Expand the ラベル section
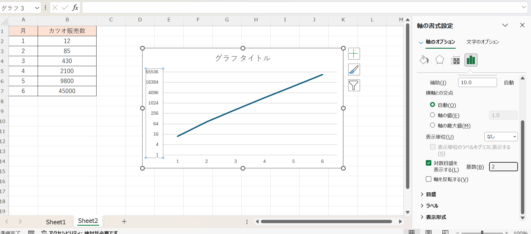Image resolution: width=531 pixels, height=234 pixels. tap(432, 206)
